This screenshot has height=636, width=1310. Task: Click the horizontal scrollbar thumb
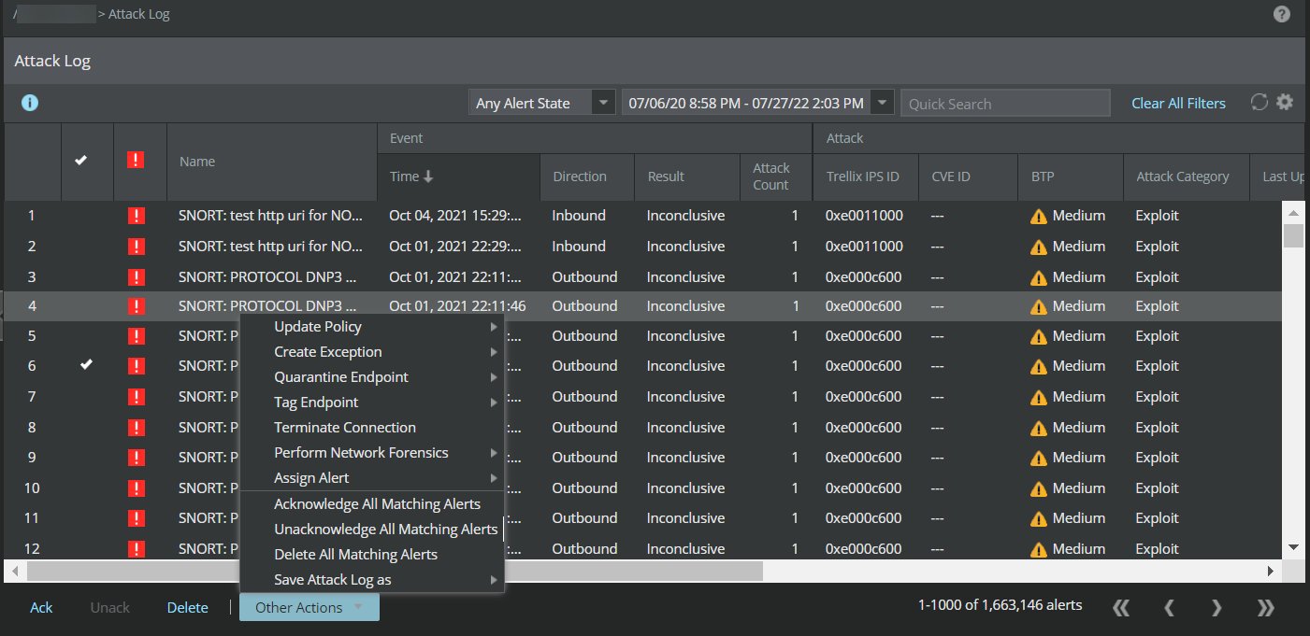[x=395, y=571]
